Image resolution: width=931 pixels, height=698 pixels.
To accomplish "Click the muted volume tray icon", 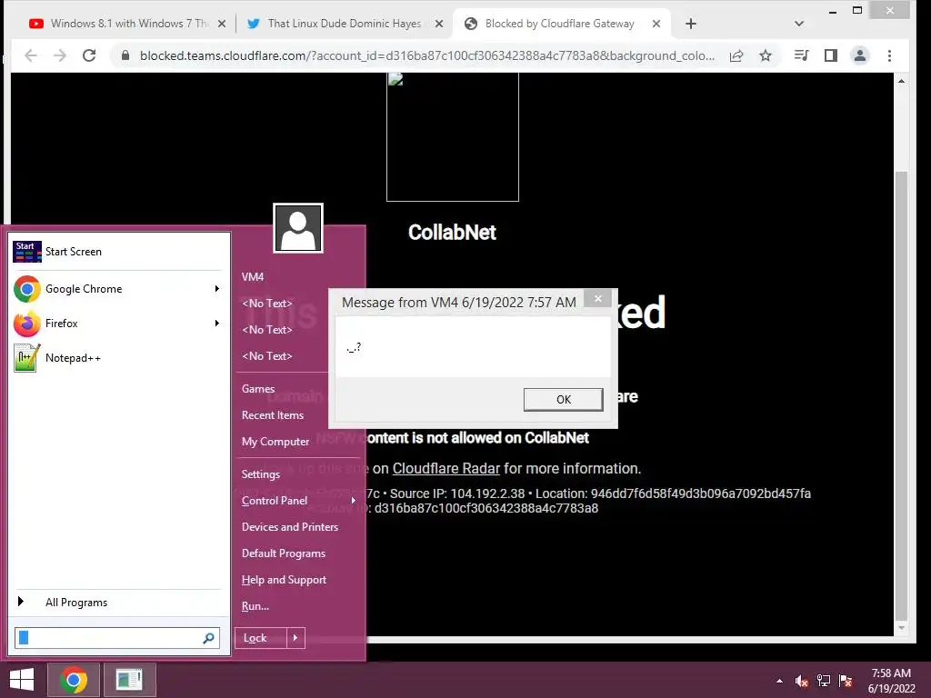I will pyautogui.click(x=802, y=681).
